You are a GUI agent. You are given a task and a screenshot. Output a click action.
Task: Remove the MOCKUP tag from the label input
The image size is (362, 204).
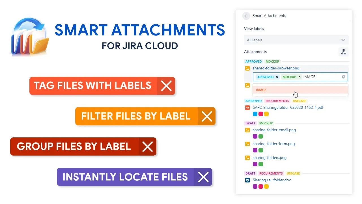tap(299, 77)
